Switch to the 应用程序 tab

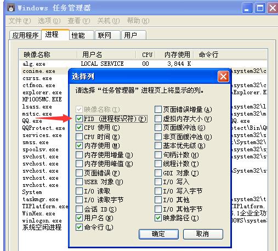pyautogui.click(x=25, y=35)
